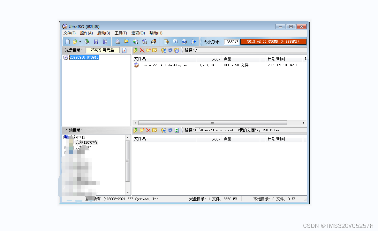Click the disc pane path field showing /
378x231 pixels.
coord(251,50)
